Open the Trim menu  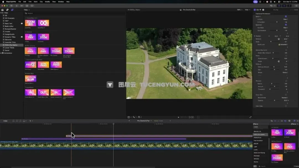click(30, 2)
